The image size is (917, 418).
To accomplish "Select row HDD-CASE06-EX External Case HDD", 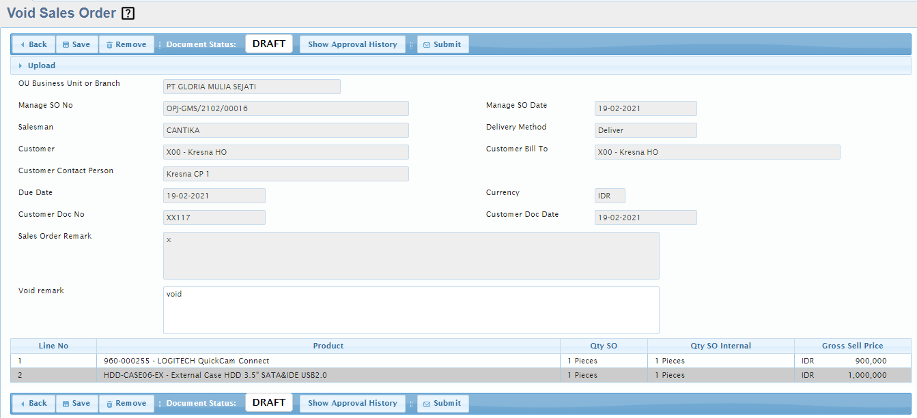I will [x=461, y=375].
